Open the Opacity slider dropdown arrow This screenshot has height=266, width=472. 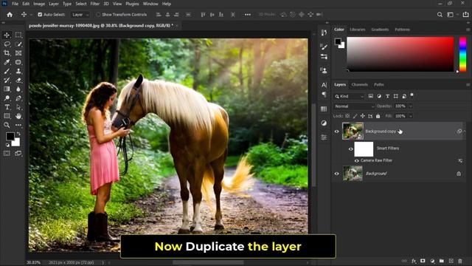pyautogui.click(x=410, y=106)
